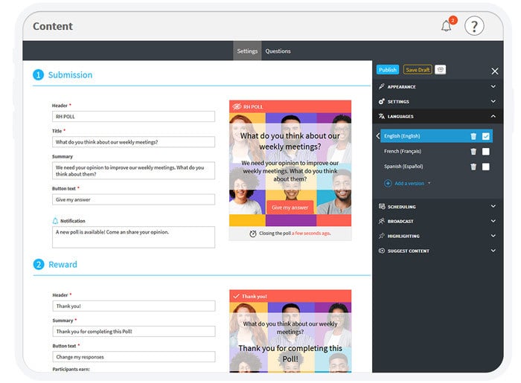Open the help question mark
This screenshot has width=521, height=383.
(474, 26)
